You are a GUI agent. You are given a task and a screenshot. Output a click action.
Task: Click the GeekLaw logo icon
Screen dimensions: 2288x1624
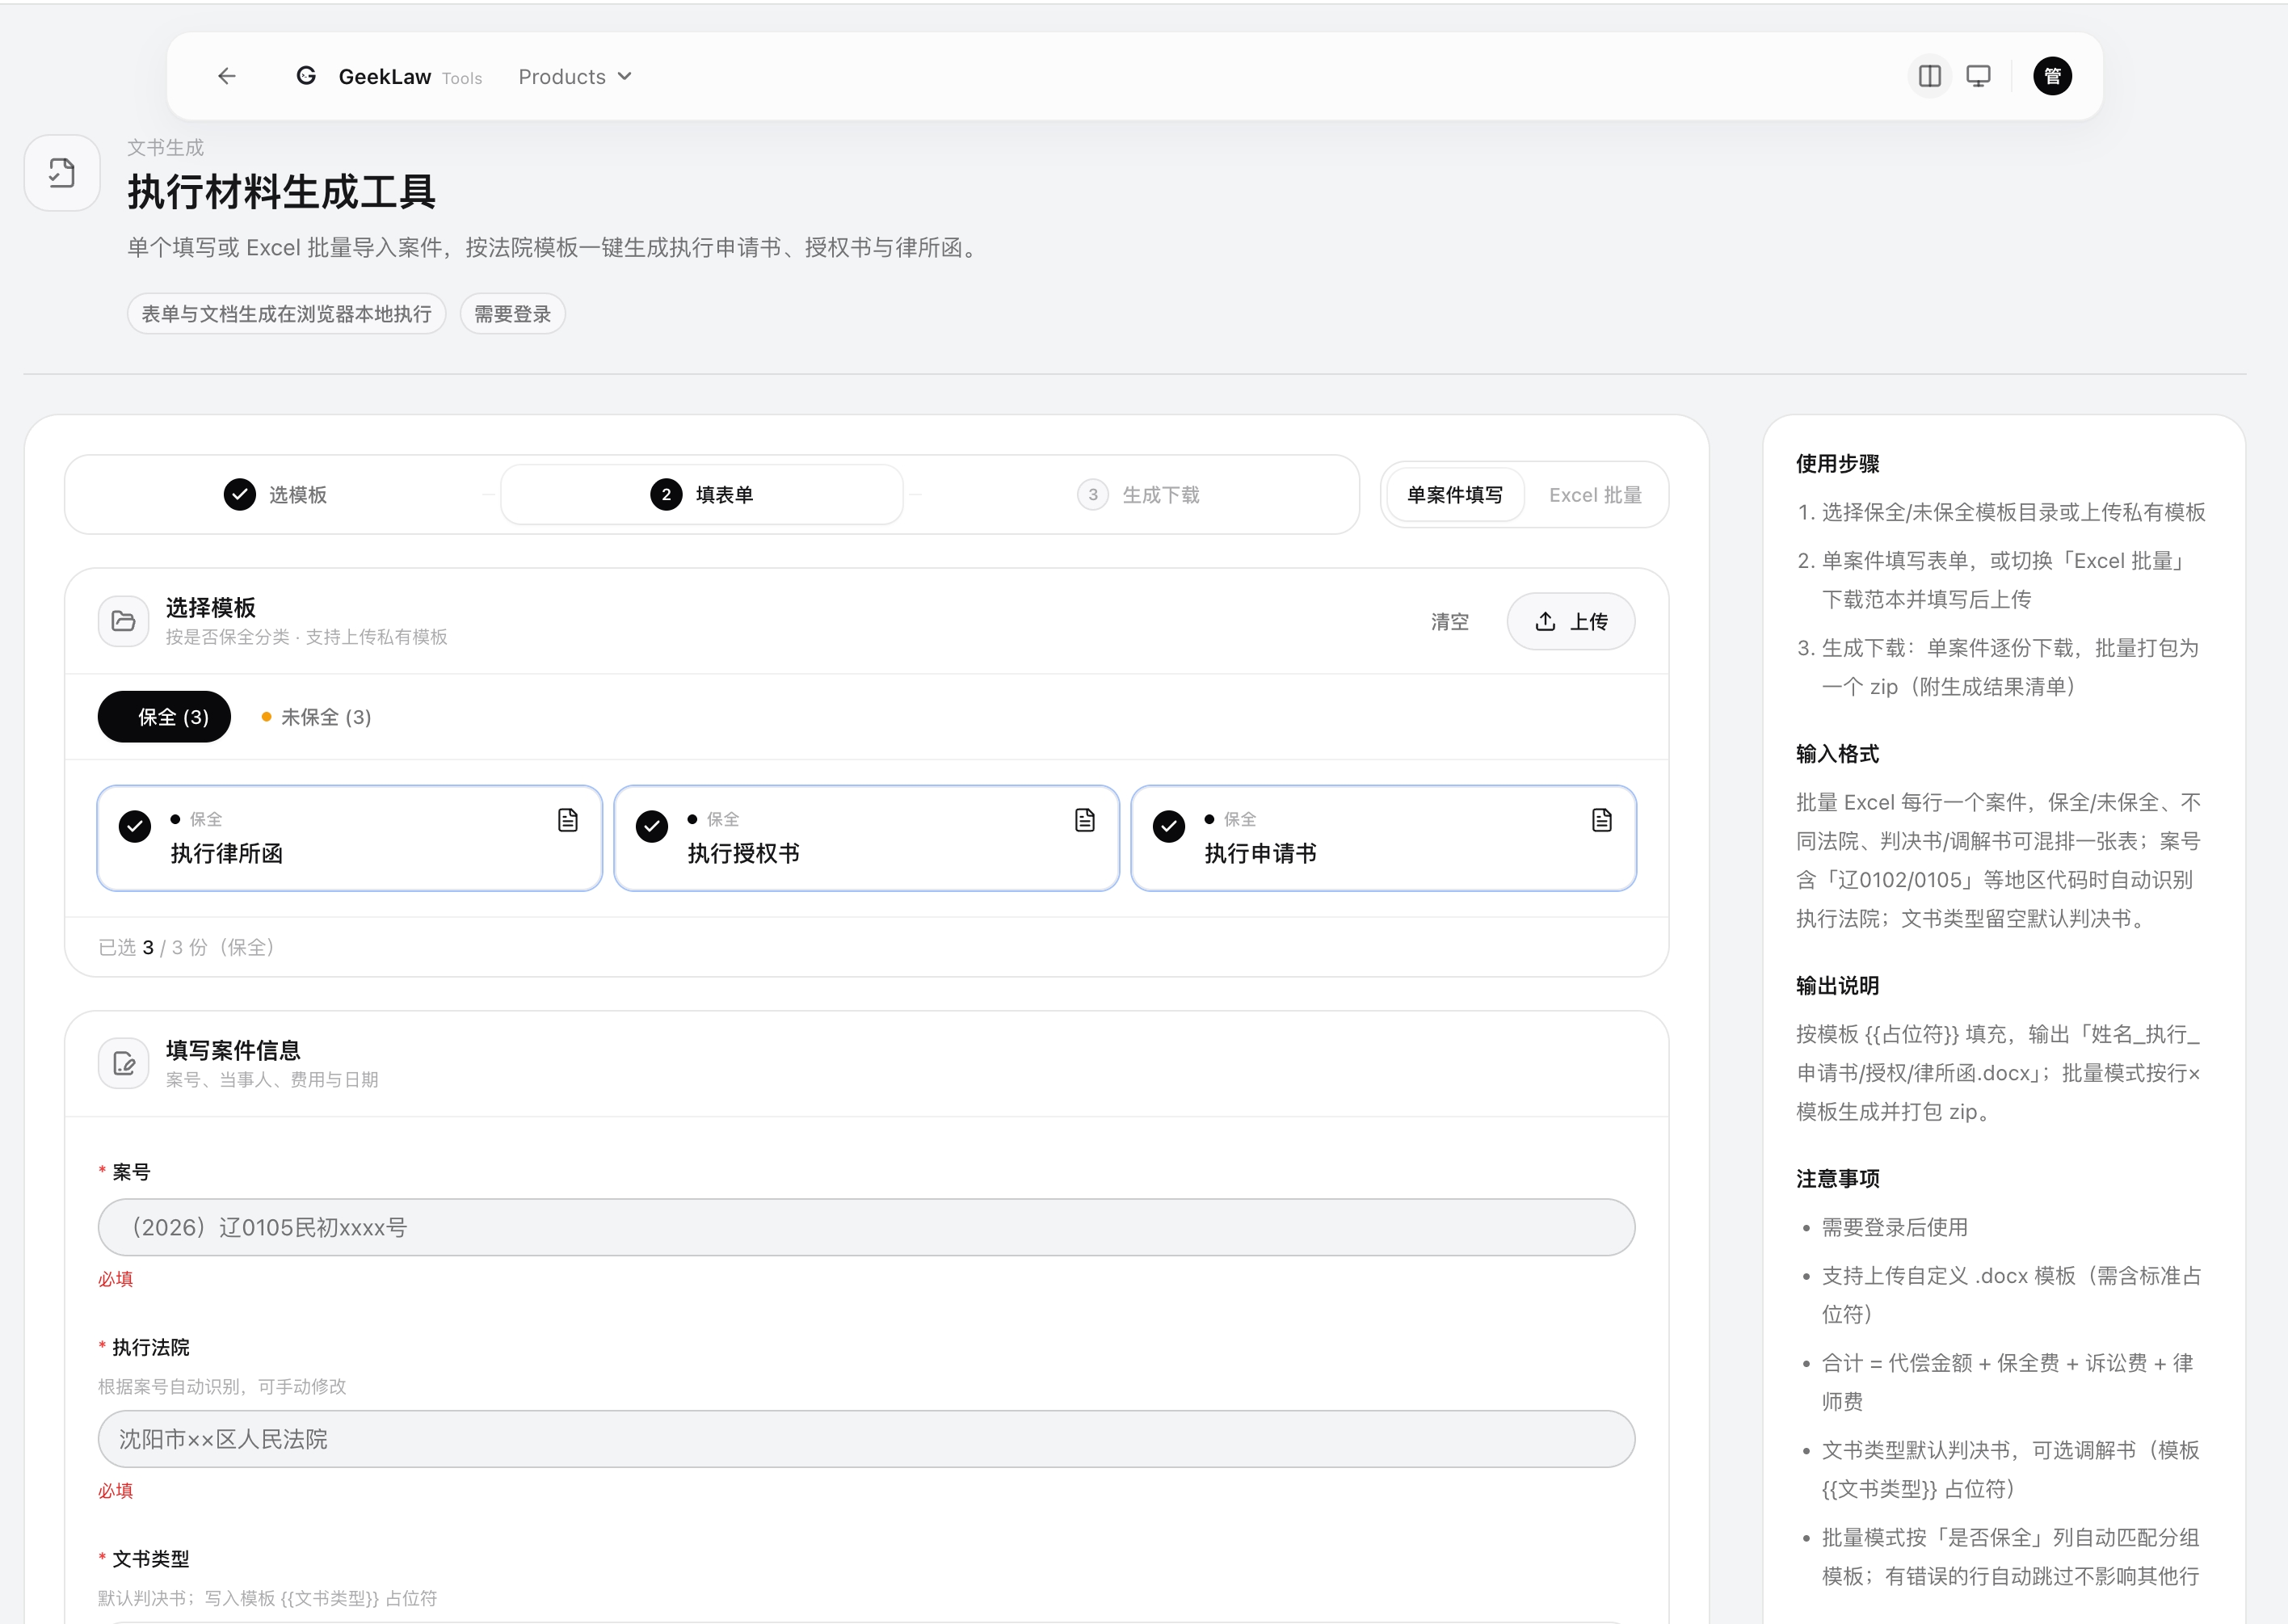point(306,76)
